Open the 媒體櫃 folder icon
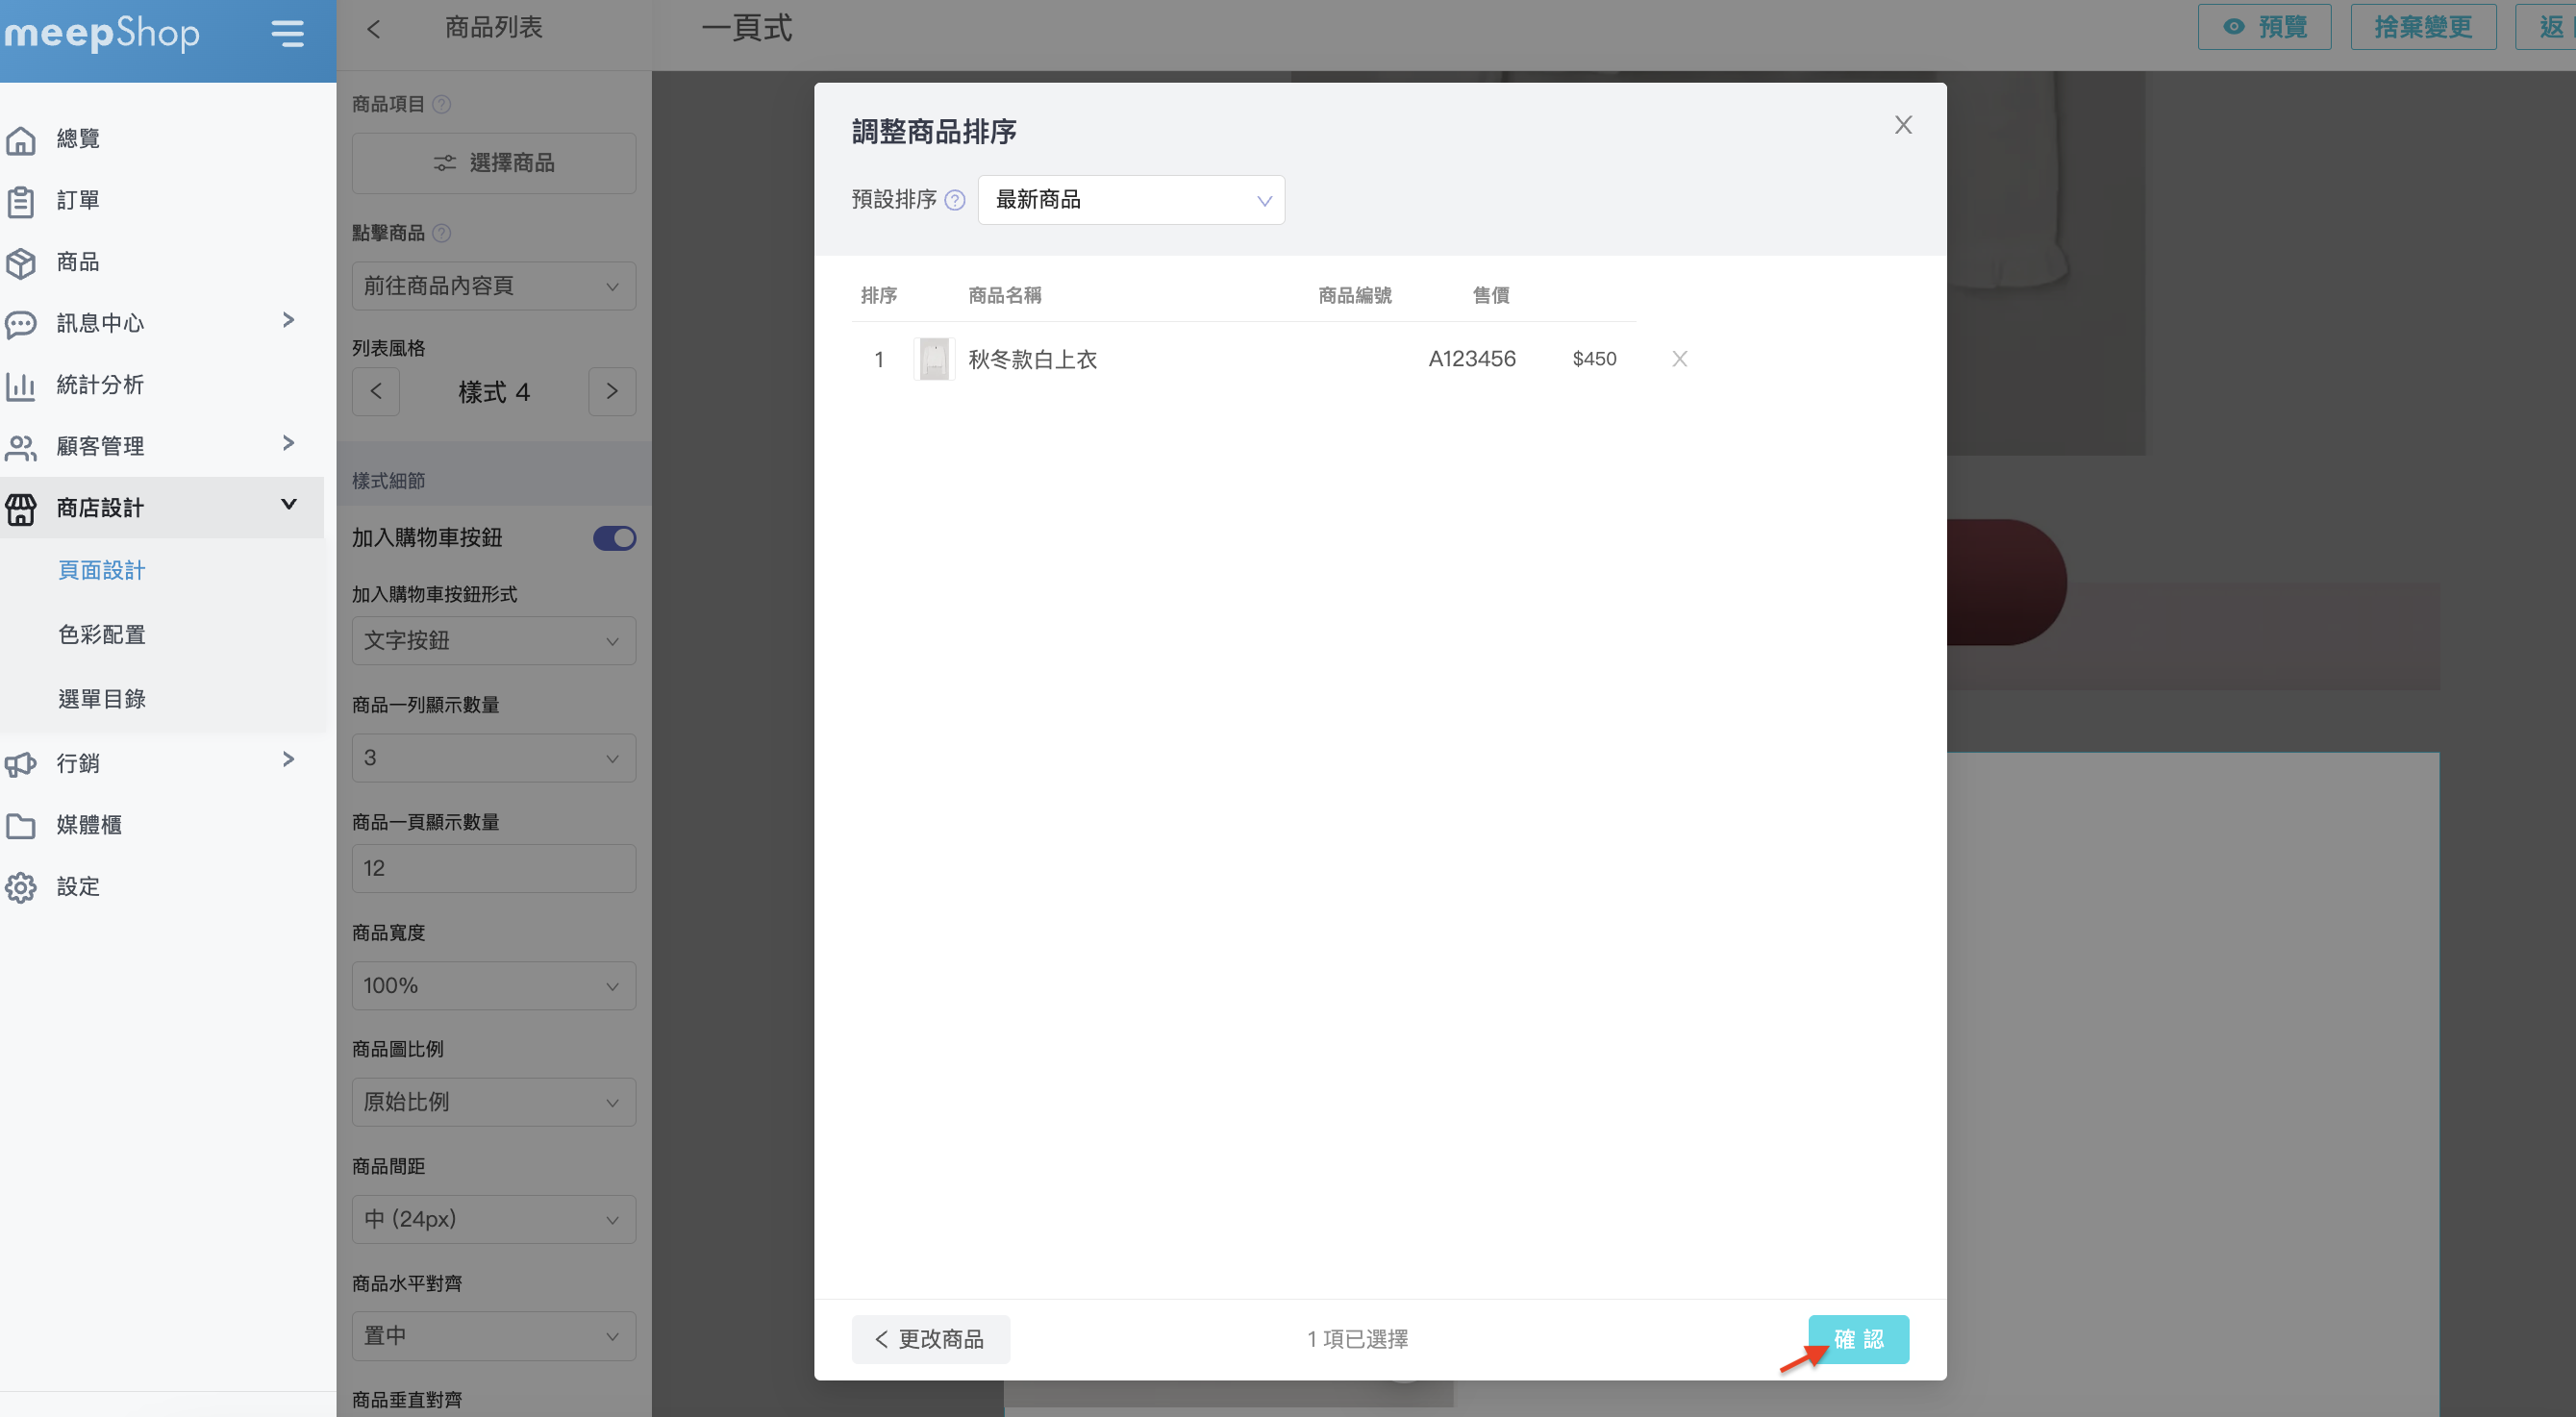 [21, 826]
